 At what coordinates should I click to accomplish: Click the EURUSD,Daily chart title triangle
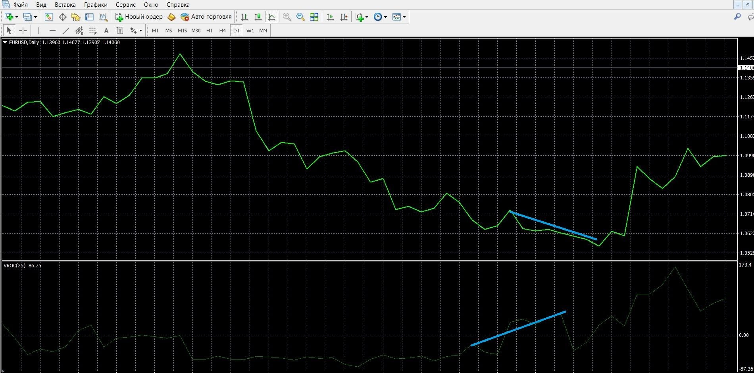tap(5, 42)
